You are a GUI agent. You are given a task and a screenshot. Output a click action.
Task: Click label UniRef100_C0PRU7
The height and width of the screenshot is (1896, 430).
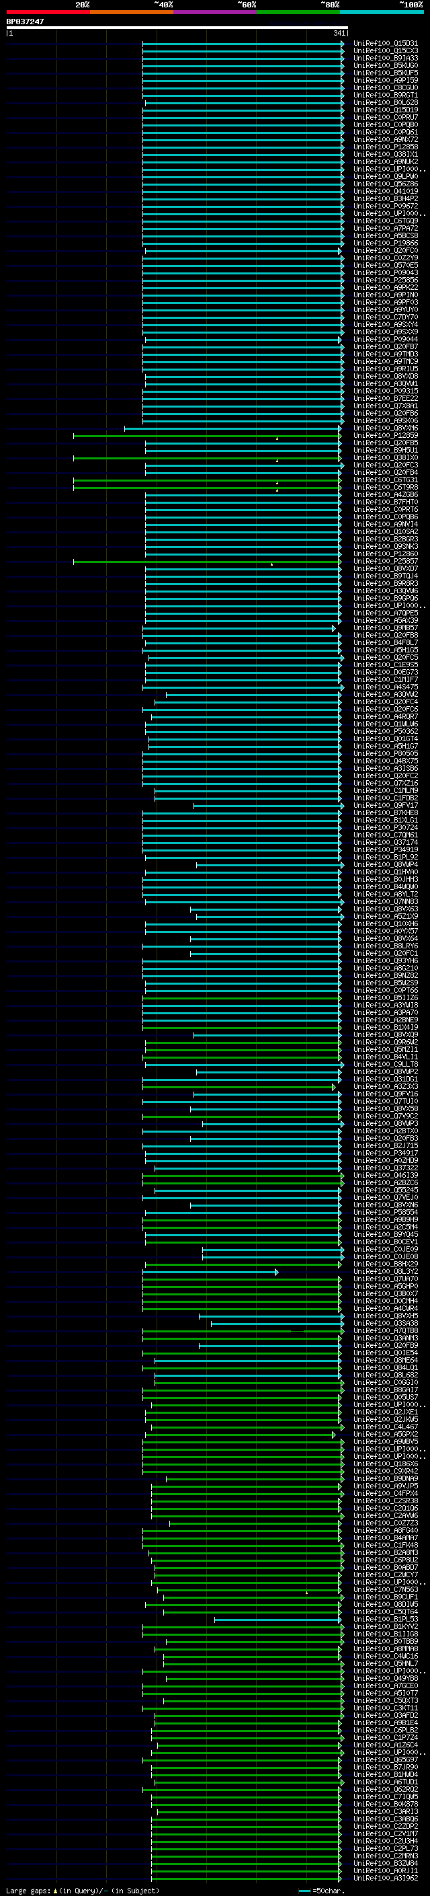click(385, 117)
